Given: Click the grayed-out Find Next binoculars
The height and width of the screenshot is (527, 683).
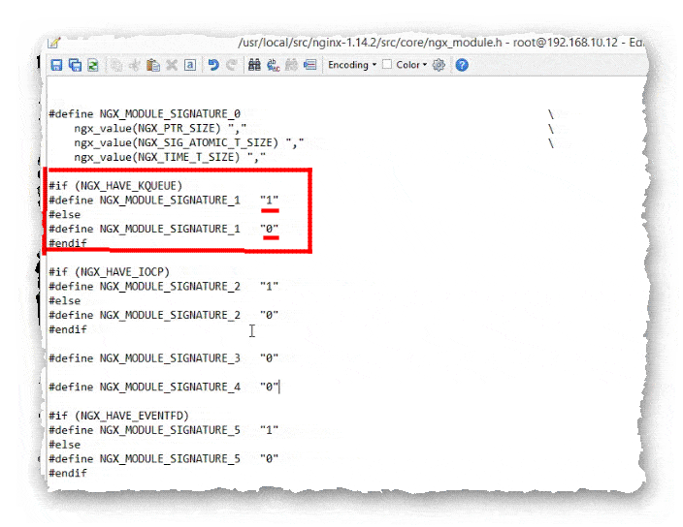Looking at the screenshot, I should pyautogui.click(x=291, y=65).
